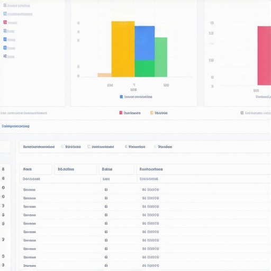This screenshot has height=271, width=271.
Task: Sort by the widest last table column header
Action: [204, 169]
